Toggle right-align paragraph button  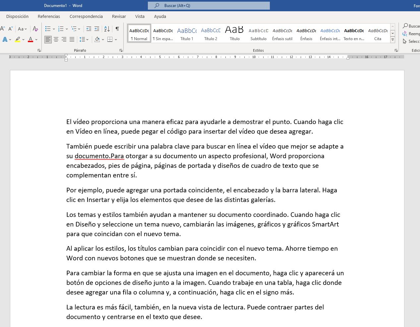[64, 39]
